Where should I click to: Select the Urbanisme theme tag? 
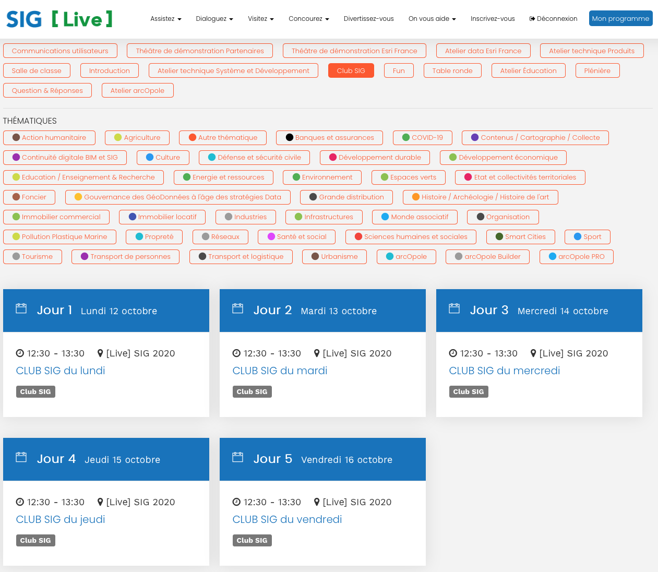pyautogui.click(x=334, y=256)
